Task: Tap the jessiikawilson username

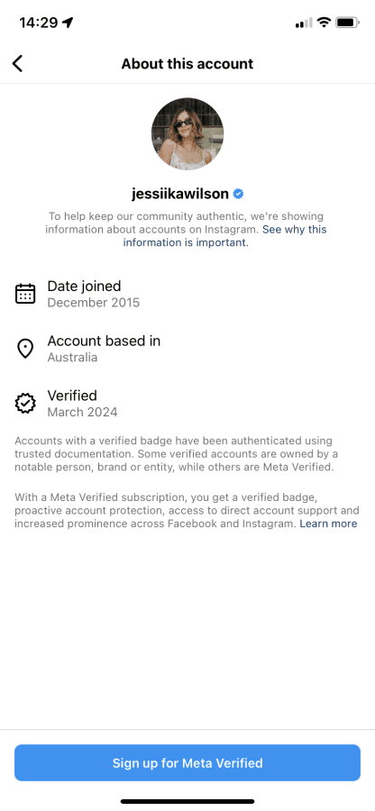Action: (x=179, y=194)
